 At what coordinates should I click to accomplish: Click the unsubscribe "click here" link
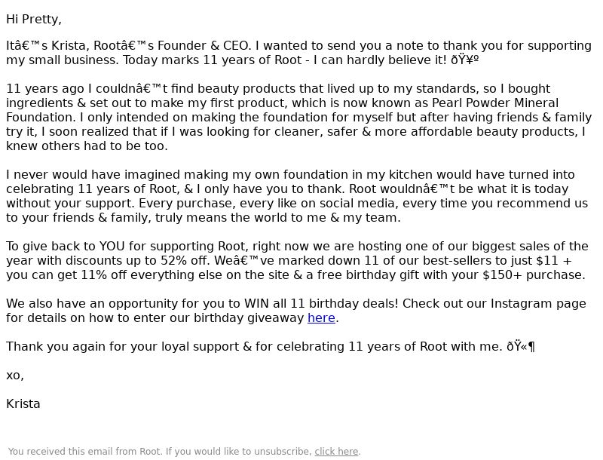336,452
